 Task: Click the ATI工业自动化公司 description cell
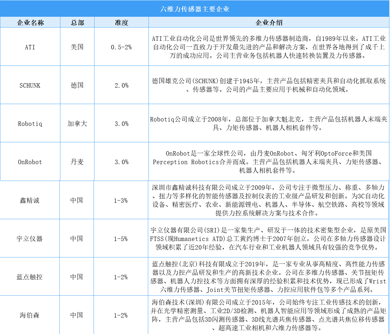click(x=269, y=47)
